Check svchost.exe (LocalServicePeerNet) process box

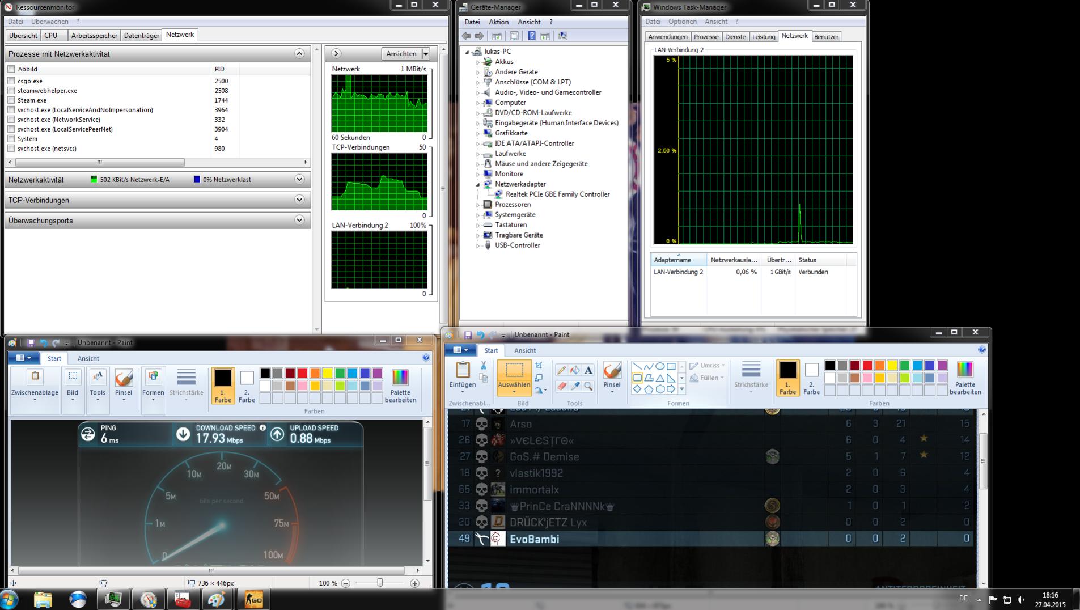11,129
